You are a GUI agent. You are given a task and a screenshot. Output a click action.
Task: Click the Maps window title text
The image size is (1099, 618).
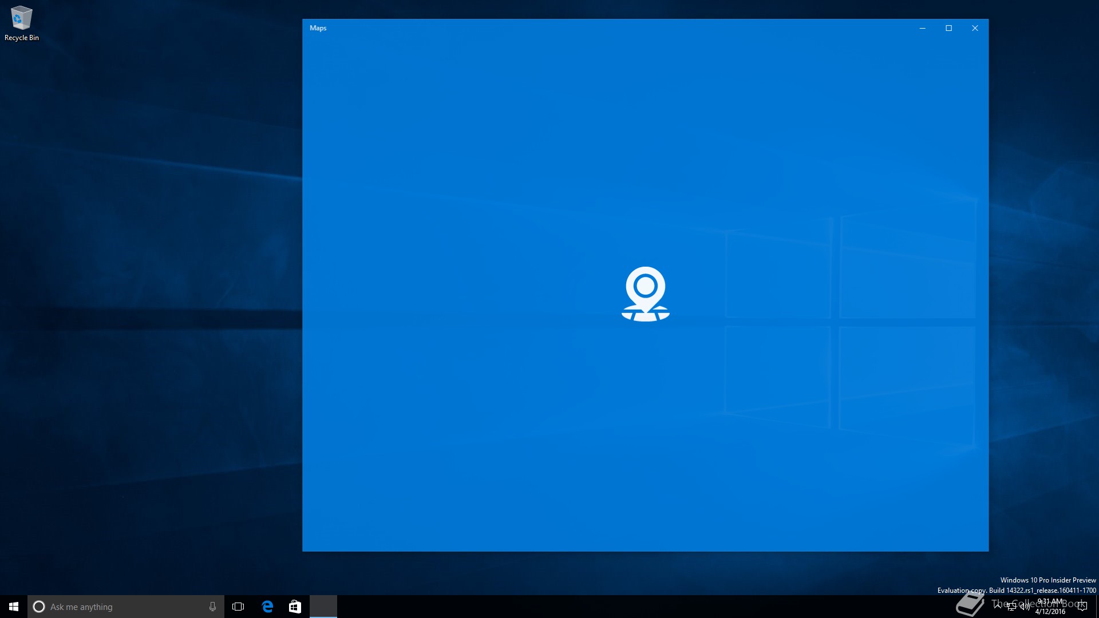point(318,28)
